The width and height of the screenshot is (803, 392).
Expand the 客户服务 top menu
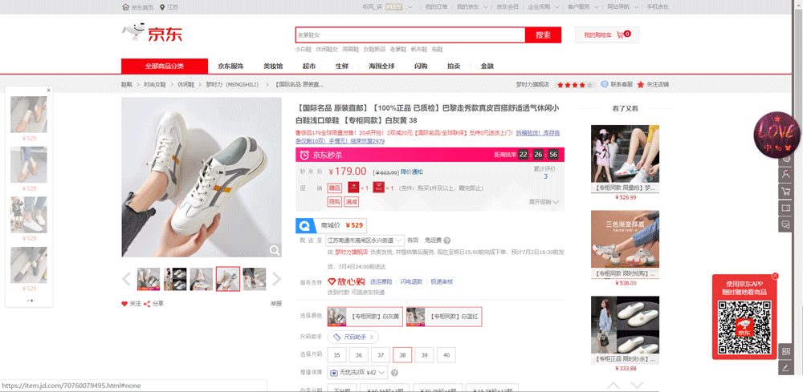(x=581, y=7)
